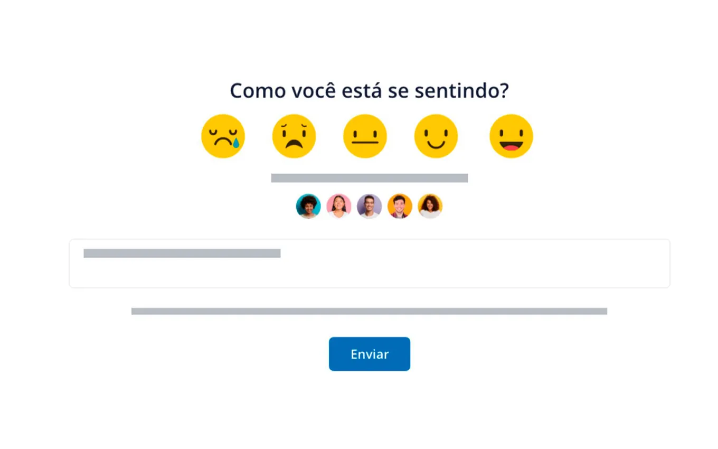Choose the grinning open-mouth face emoji
718x449 pixels.
coord(511,136)
